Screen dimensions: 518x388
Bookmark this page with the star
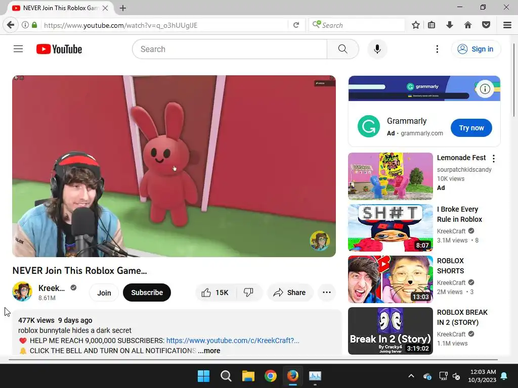(x=416, y=25)
